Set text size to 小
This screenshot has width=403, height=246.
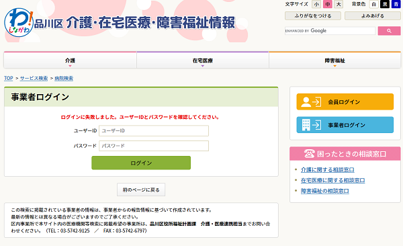point(316,5)
